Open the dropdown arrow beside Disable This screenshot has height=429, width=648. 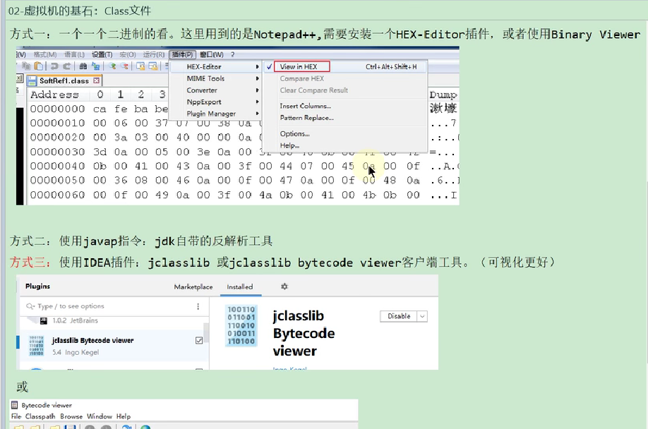tap(422, 316)
